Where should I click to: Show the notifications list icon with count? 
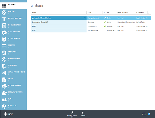144,114
